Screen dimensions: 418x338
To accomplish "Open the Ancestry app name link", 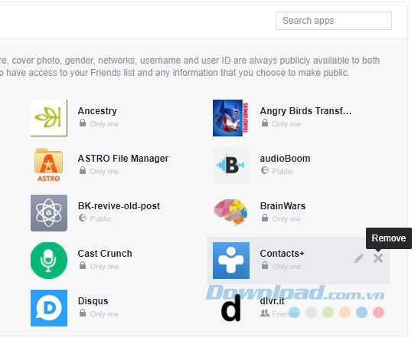I will (x=97, y=111).
